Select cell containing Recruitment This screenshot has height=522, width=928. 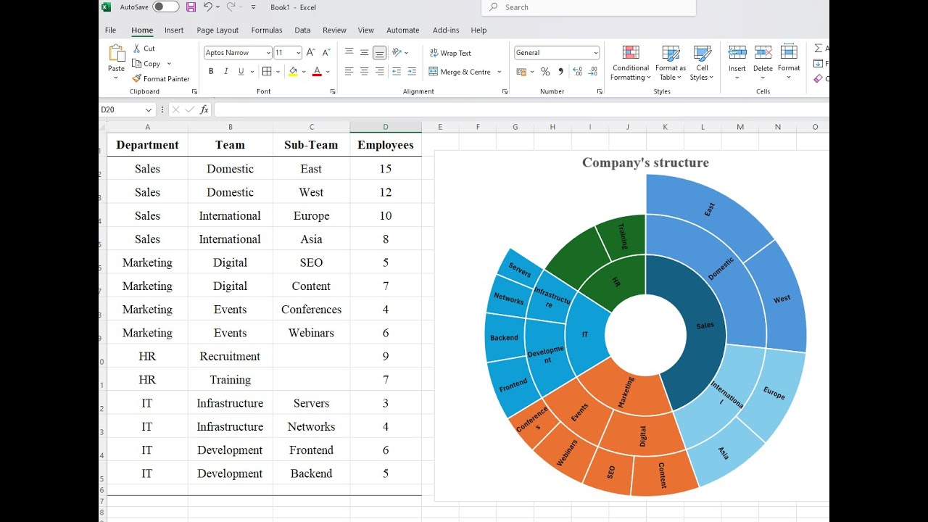tap(230, 356)
